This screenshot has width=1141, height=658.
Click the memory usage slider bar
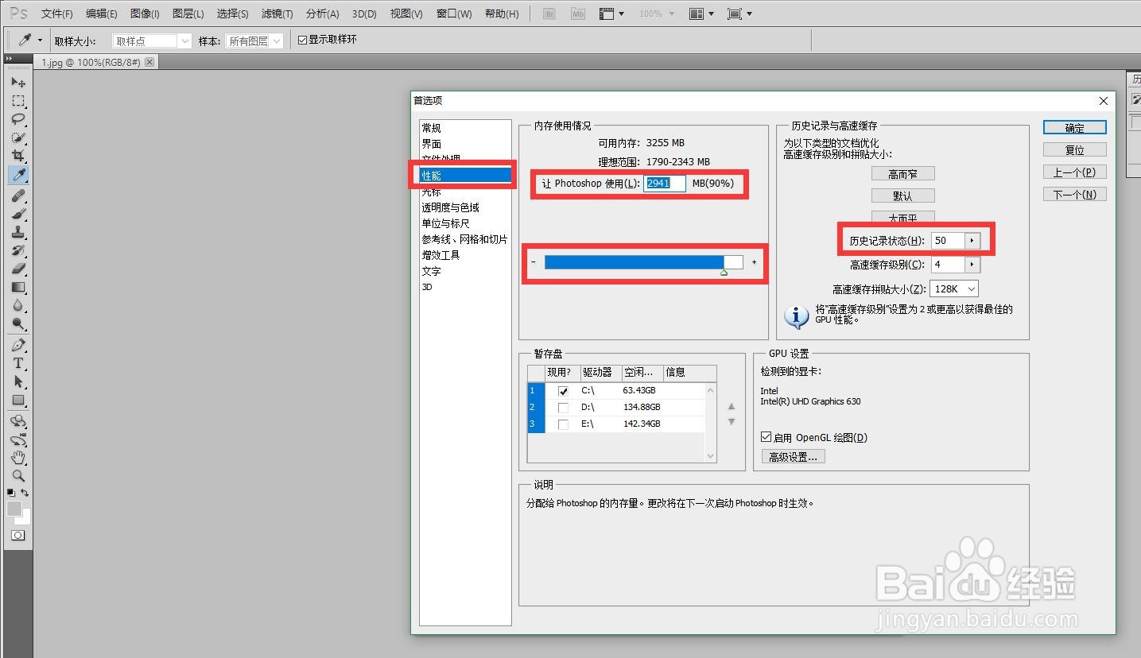coord(643,262)
